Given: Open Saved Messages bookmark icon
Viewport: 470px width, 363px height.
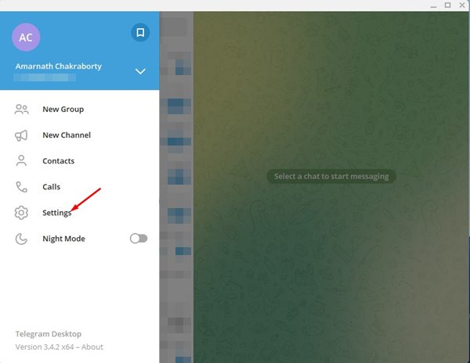Looking at the screenshot, I should click(x=140, y=32).
